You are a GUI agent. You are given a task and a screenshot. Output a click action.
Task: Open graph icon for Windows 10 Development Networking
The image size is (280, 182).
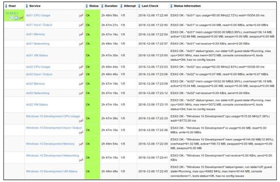(81, 160)
